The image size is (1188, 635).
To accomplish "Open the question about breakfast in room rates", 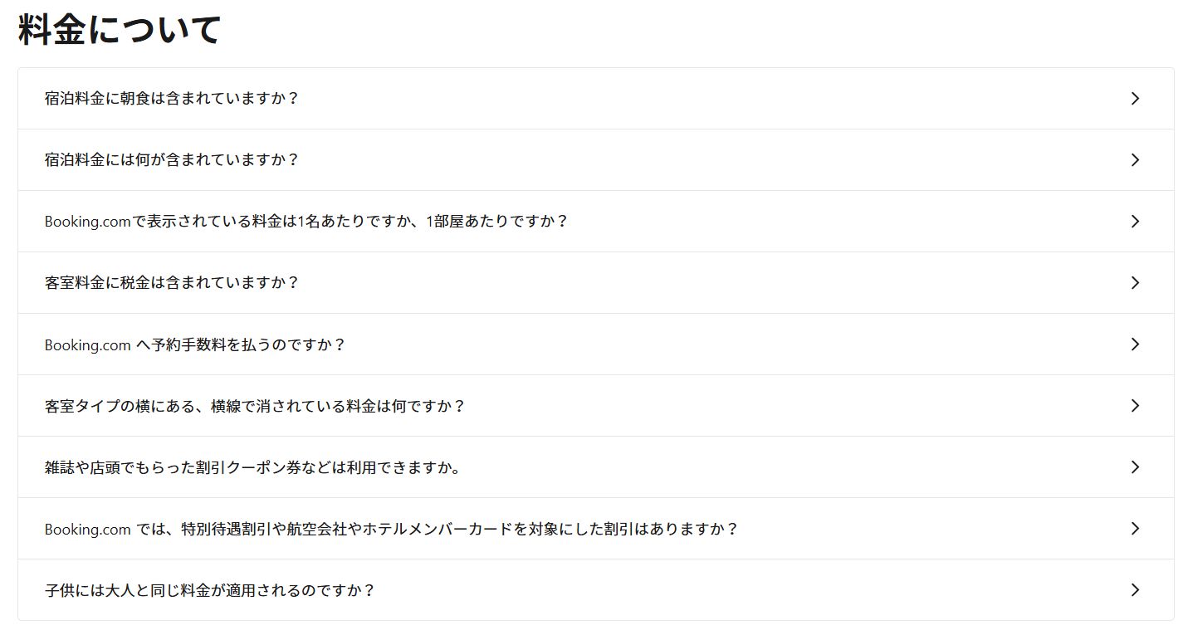I will point(171,98).
